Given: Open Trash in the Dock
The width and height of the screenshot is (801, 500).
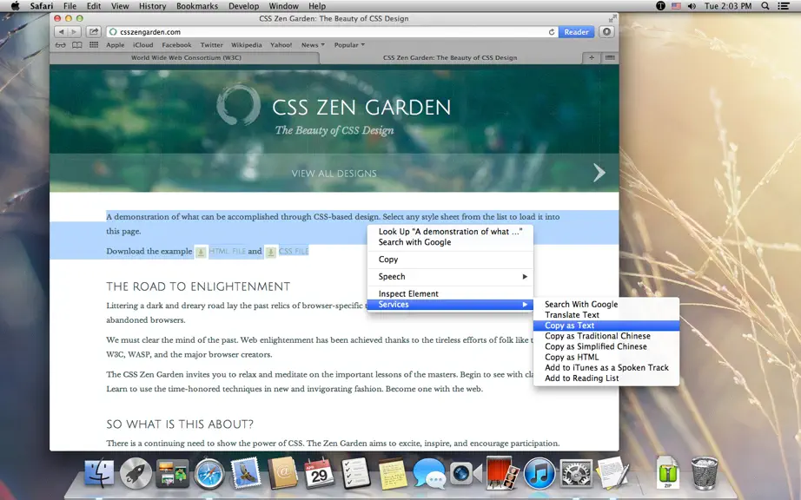Looking at the screenshot, I should (x=705, y=473).
